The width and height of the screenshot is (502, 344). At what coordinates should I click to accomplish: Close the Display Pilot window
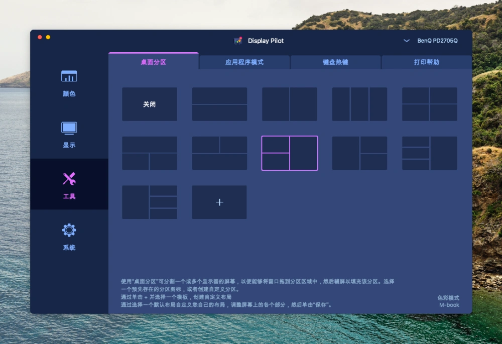pyautogui.click(x=40, y=37)
